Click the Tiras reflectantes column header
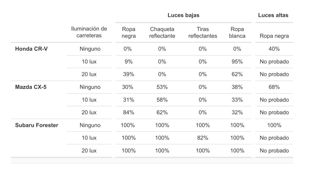This screenshot has height=177, width=316. [x=203, y=33]
